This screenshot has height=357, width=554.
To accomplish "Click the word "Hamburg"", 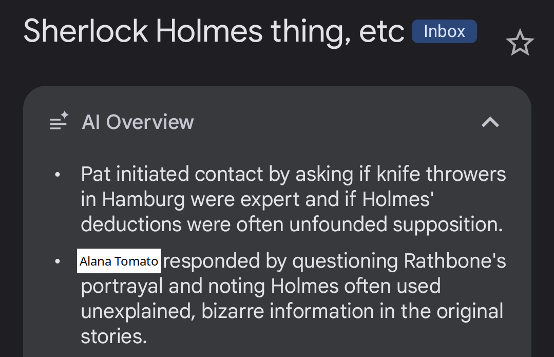I will [x=143, y=199].
